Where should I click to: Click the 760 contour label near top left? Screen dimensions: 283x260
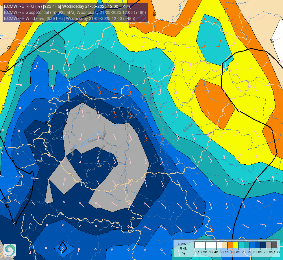point(23,59)
